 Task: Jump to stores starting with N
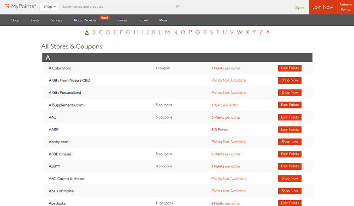tap(175, 33)
